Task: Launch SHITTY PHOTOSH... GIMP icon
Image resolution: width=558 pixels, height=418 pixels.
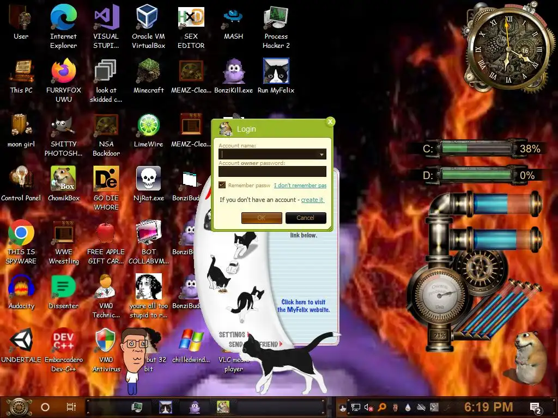Action: point(63,126)
